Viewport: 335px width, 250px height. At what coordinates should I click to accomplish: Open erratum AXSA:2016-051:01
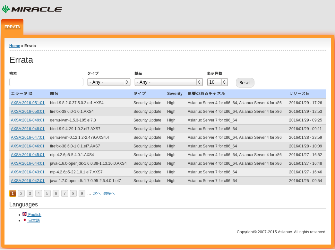[28, 103]
